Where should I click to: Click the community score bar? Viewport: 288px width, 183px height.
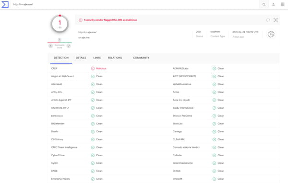coord(60,43)
